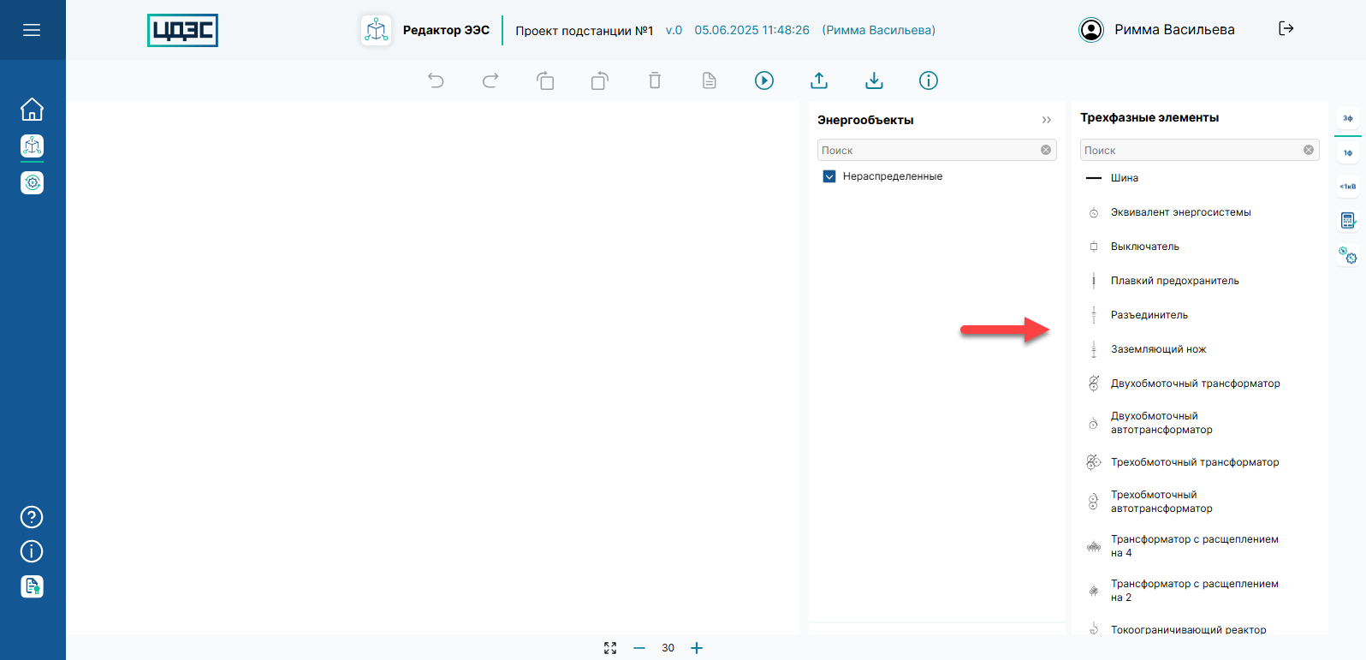Uncheck the Нераспределенные checkbox

(829, 176)
